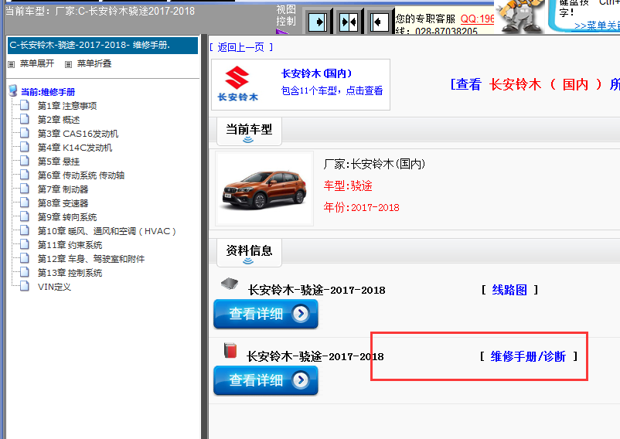Viewport: 620px width, 439px height.
Task: Click the 长安铃木(国内) brand link
Action: tap(316, 73)
